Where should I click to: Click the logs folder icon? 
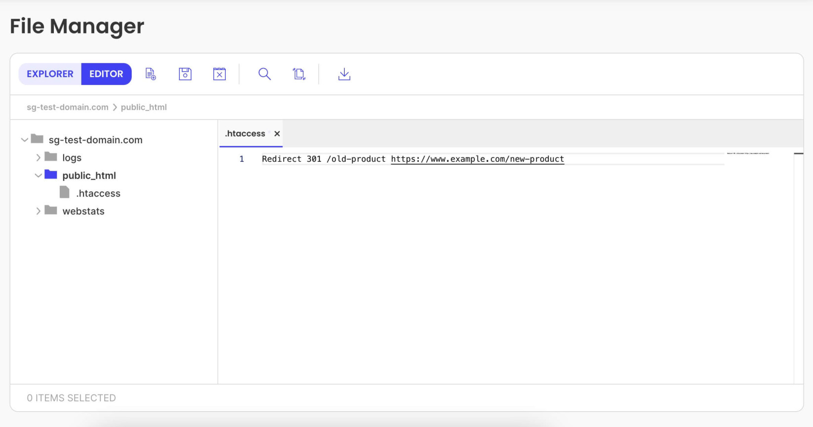click(51, 156)
